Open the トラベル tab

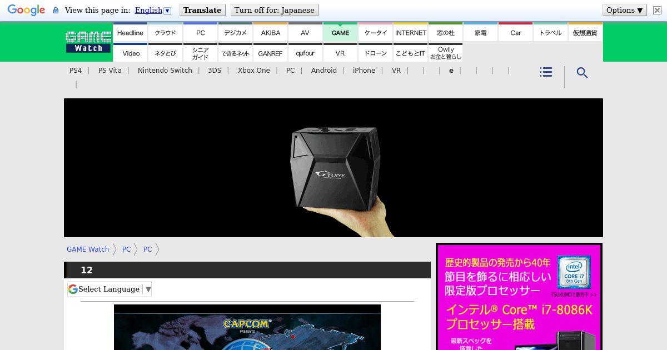coord(550,33)
